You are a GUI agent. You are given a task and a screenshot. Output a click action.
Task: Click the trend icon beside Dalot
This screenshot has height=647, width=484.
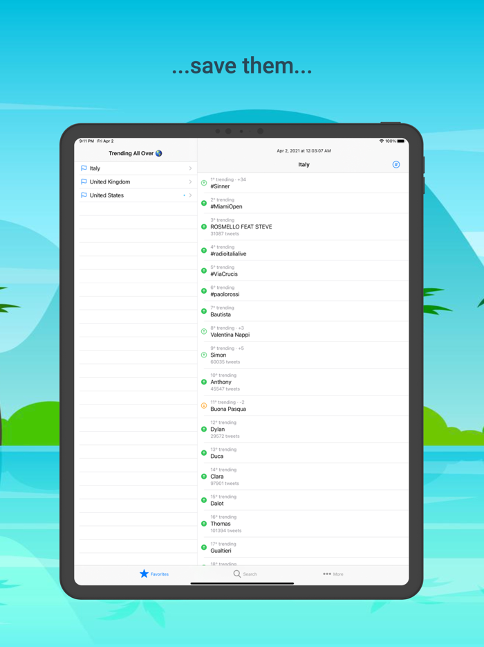point(204,500)
